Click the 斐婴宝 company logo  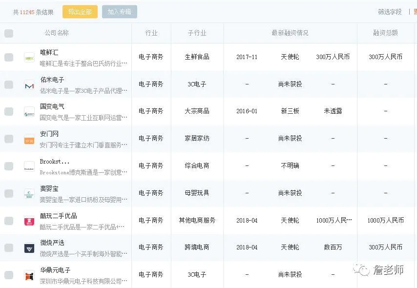pos(29,194)
